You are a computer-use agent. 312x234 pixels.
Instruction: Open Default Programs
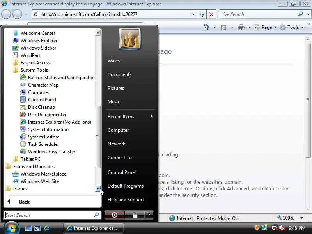tap(126, 186)
